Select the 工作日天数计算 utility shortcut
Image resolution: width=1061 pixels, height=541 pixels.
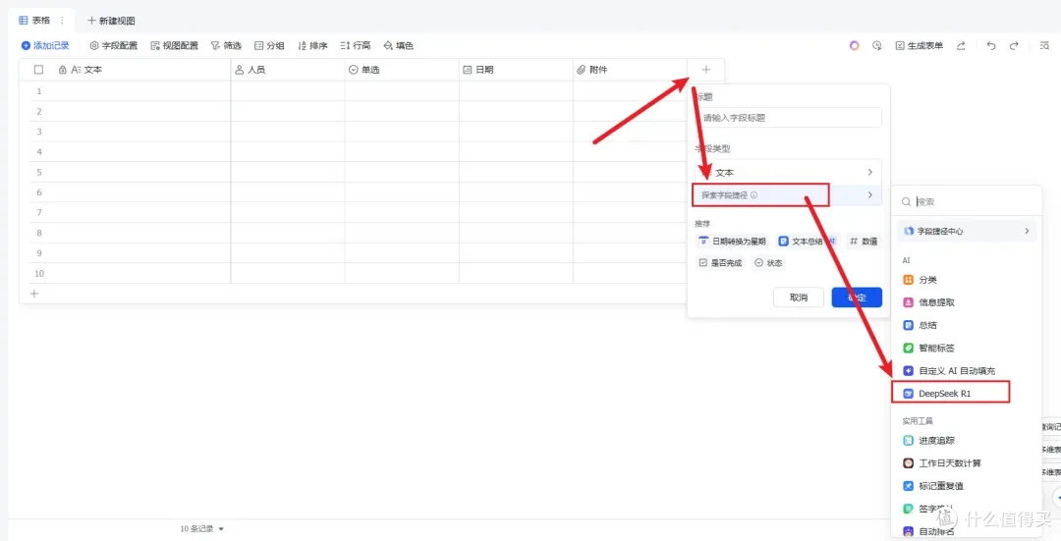click(x=967, y=463)
